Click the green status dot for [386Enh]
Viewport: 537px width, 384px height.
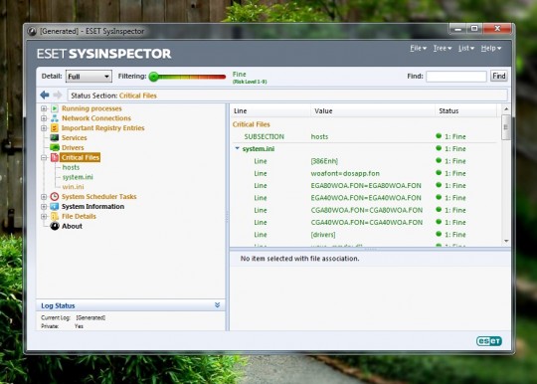point(439,160)
